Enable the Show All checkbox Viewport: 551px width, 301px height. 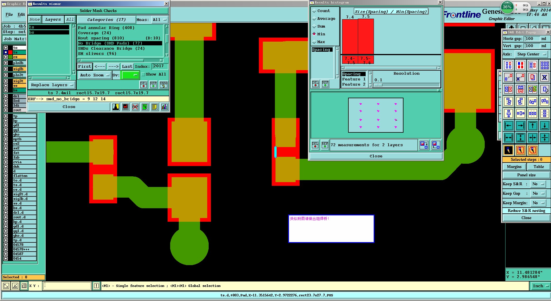pyautogui.click(x=143, y=74)
